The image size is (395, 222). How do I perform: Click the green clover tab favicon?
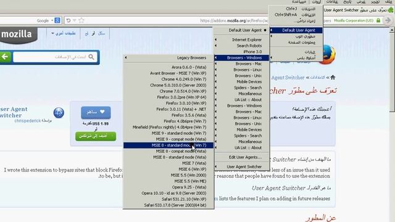click(x=390, y=10)
